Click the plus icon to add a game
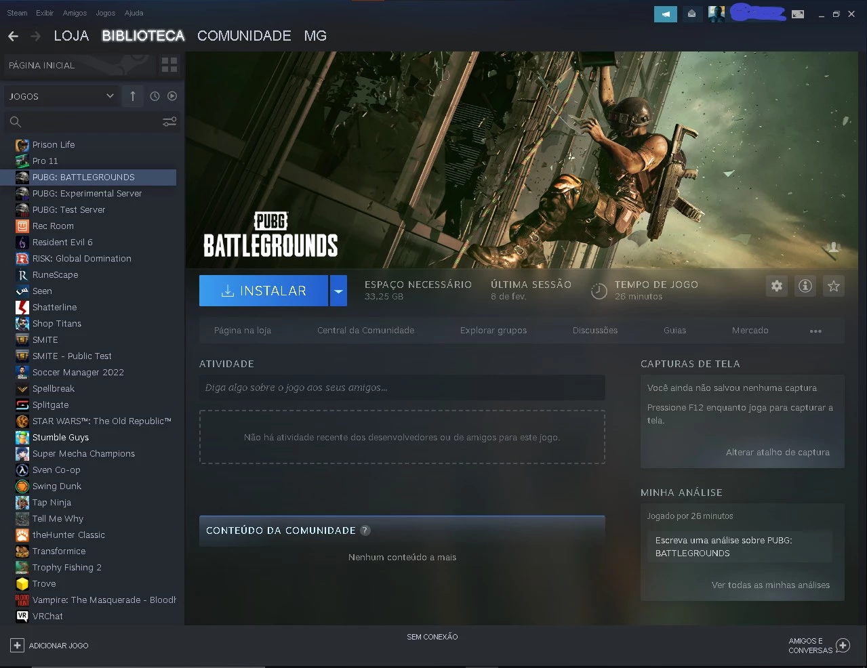Screen dimensions: 867x668 [17, 646]
